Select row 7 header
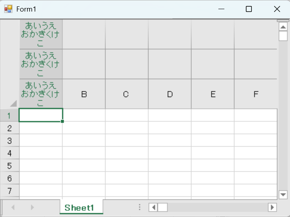This screenshot has height=217, width=290. point(10,191)
